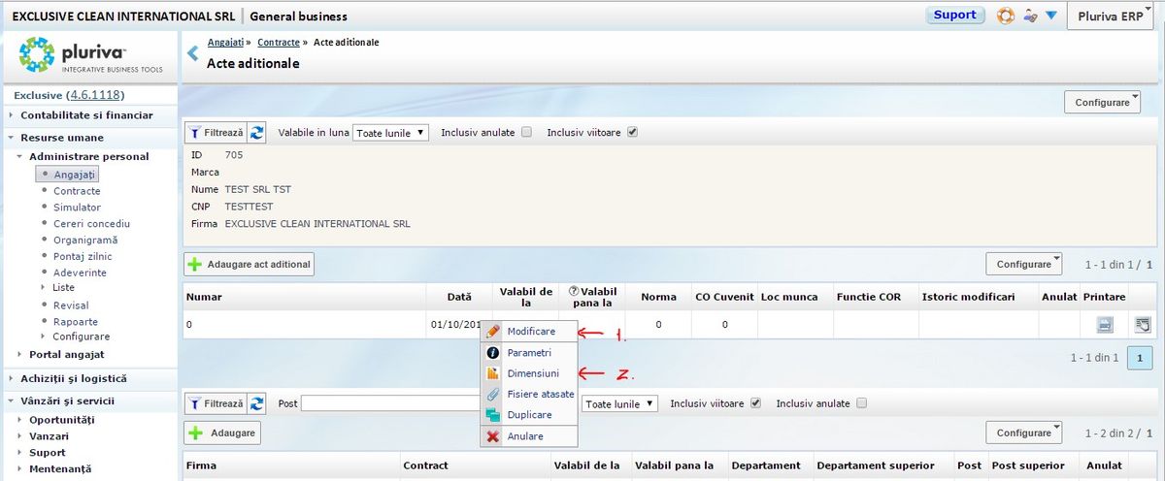Toggle the lower Inclusiv anulate checkbox
The width and height of the screenshot is (1165, 481).
[x=861, y=403]
